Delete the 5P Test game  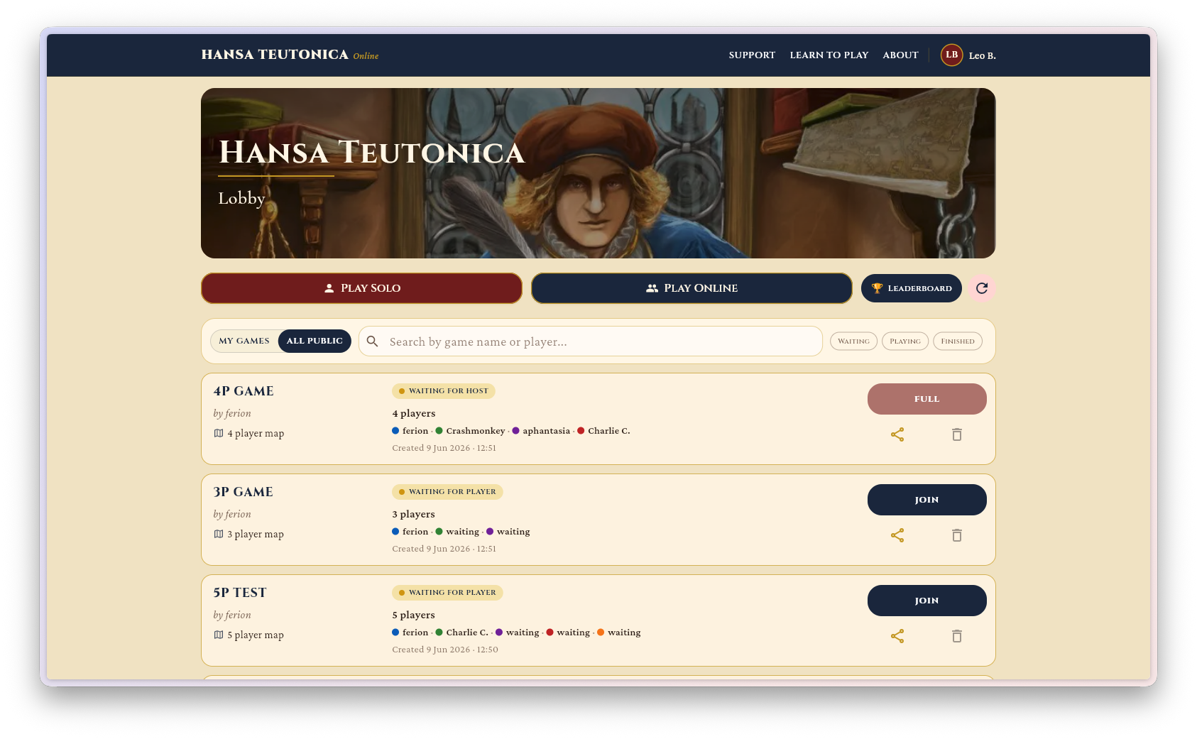point(957,636)
